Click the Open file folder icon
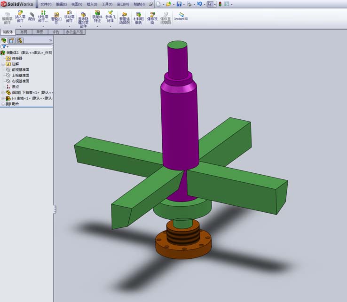The width and height of the screenshot is (347, 302). pyautogui.click(x=169, y=4)
